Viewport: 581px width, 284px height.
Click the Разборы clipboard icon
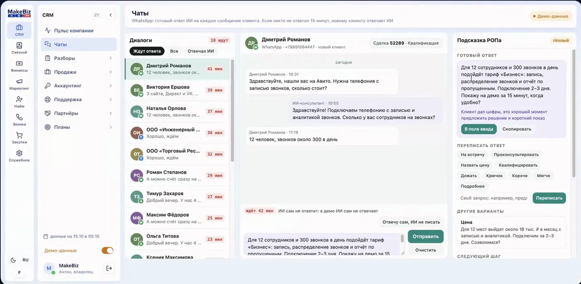click(48, 58)
